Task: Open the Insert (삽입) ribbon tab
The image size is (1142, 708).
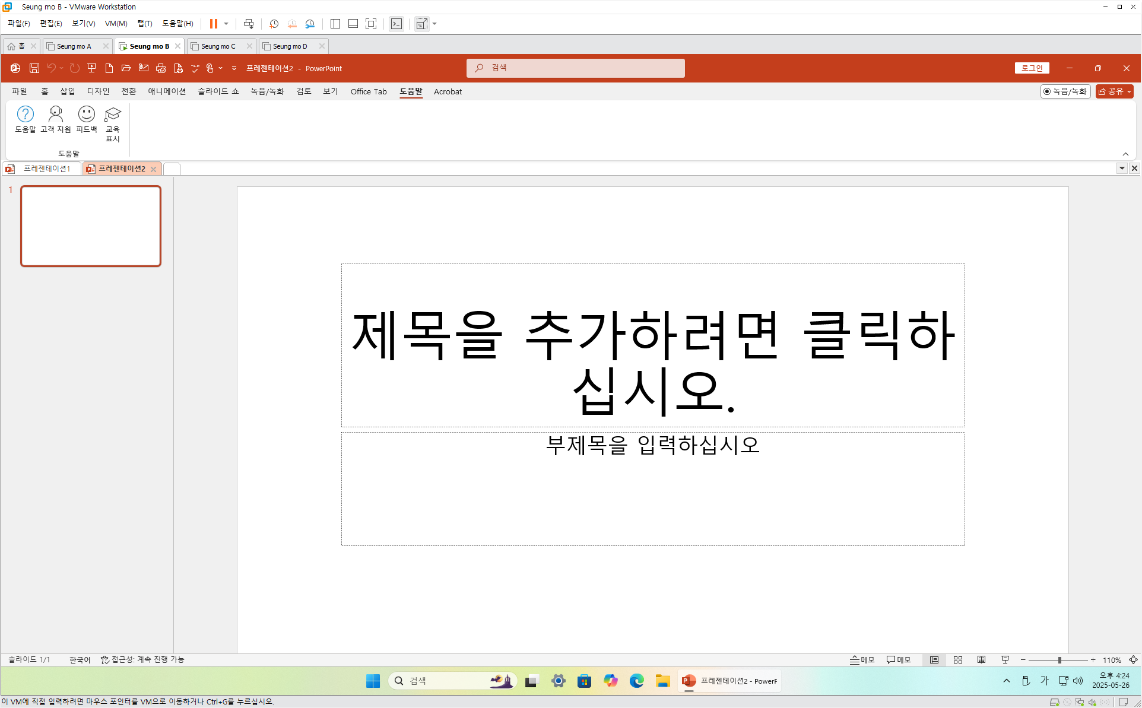Action: click(x=68, y=91)
